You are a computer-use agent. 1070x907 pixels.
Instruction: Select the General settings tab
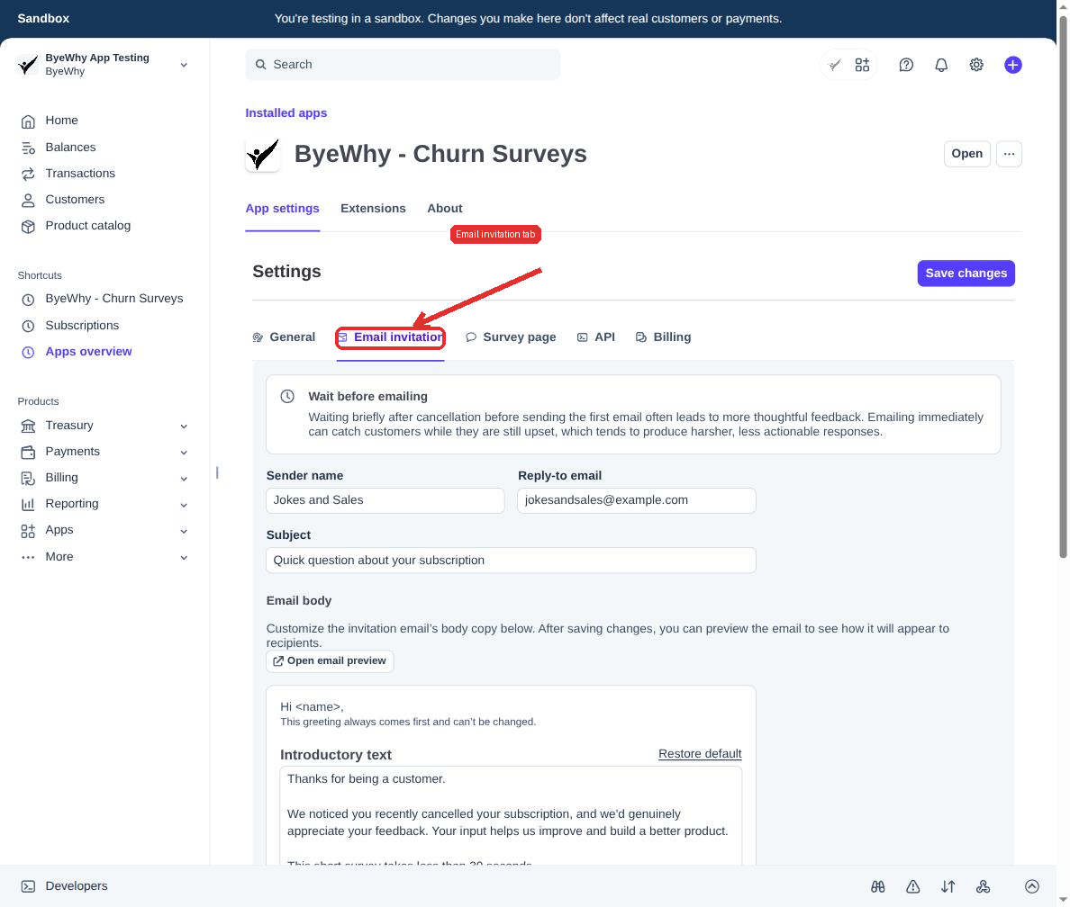pos(284,337)
